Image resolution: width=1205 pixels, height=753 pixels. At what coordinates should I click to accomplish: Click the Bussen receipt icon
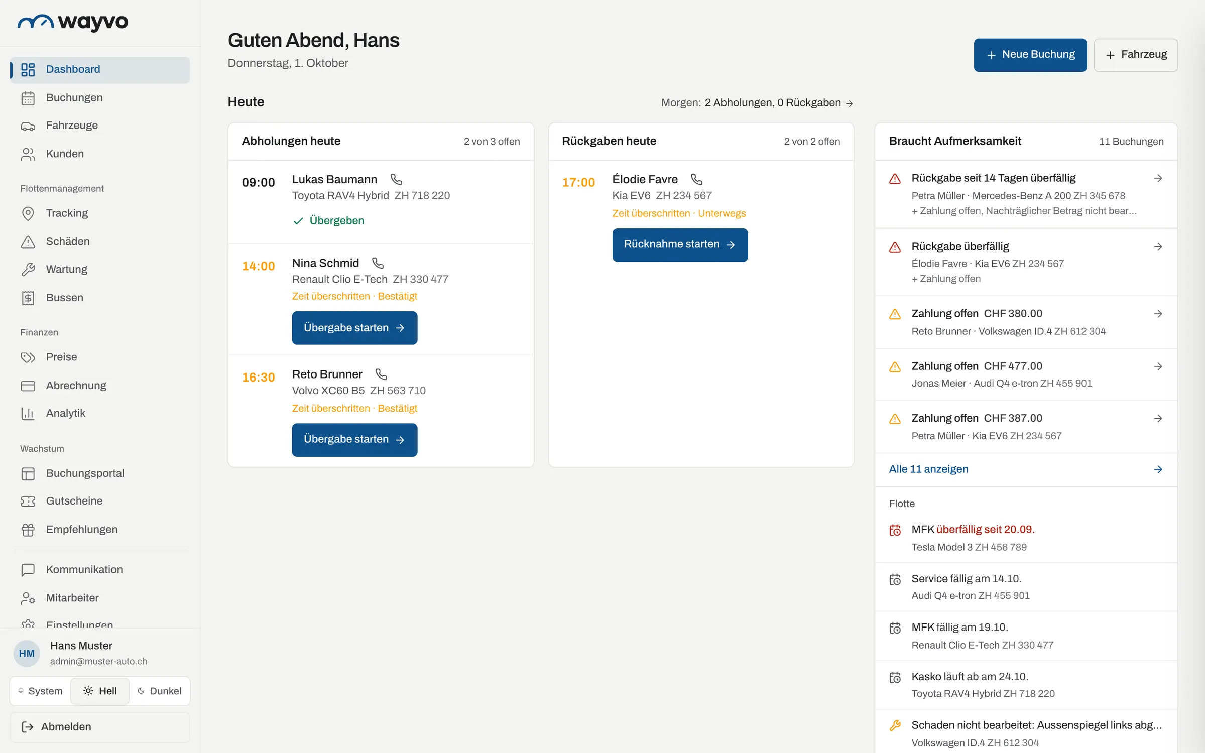[x=28, y=298]
